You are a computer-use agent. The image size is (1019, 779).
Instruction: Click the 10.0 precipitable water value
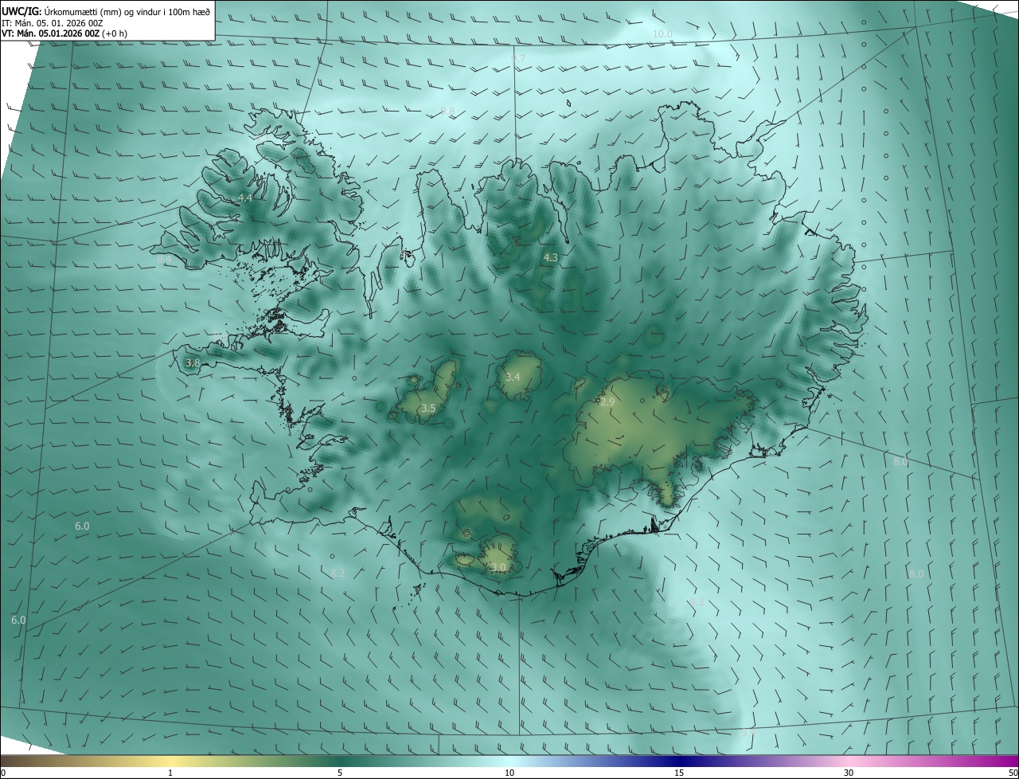point(662,33)
